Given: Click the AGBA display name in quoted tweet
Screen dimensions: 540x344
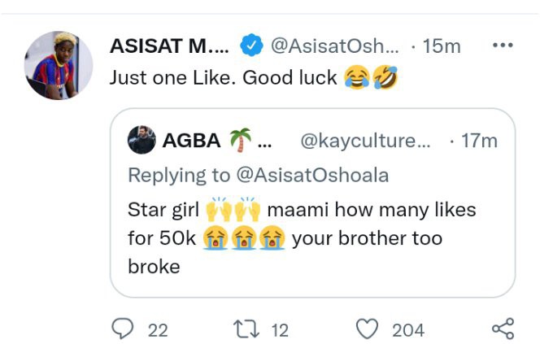Looking at the screenshot, I should click(191, 141).
